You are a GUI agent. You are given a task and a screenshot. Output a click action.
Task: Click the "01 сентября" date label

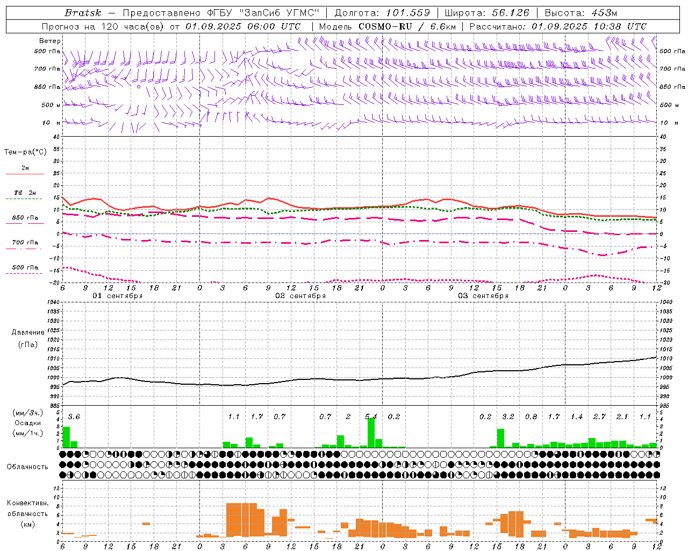point(117,296)
